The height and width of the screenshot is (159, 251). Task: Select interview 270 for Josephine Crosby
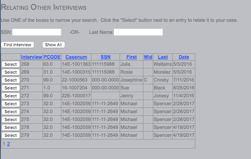[11, 80]
